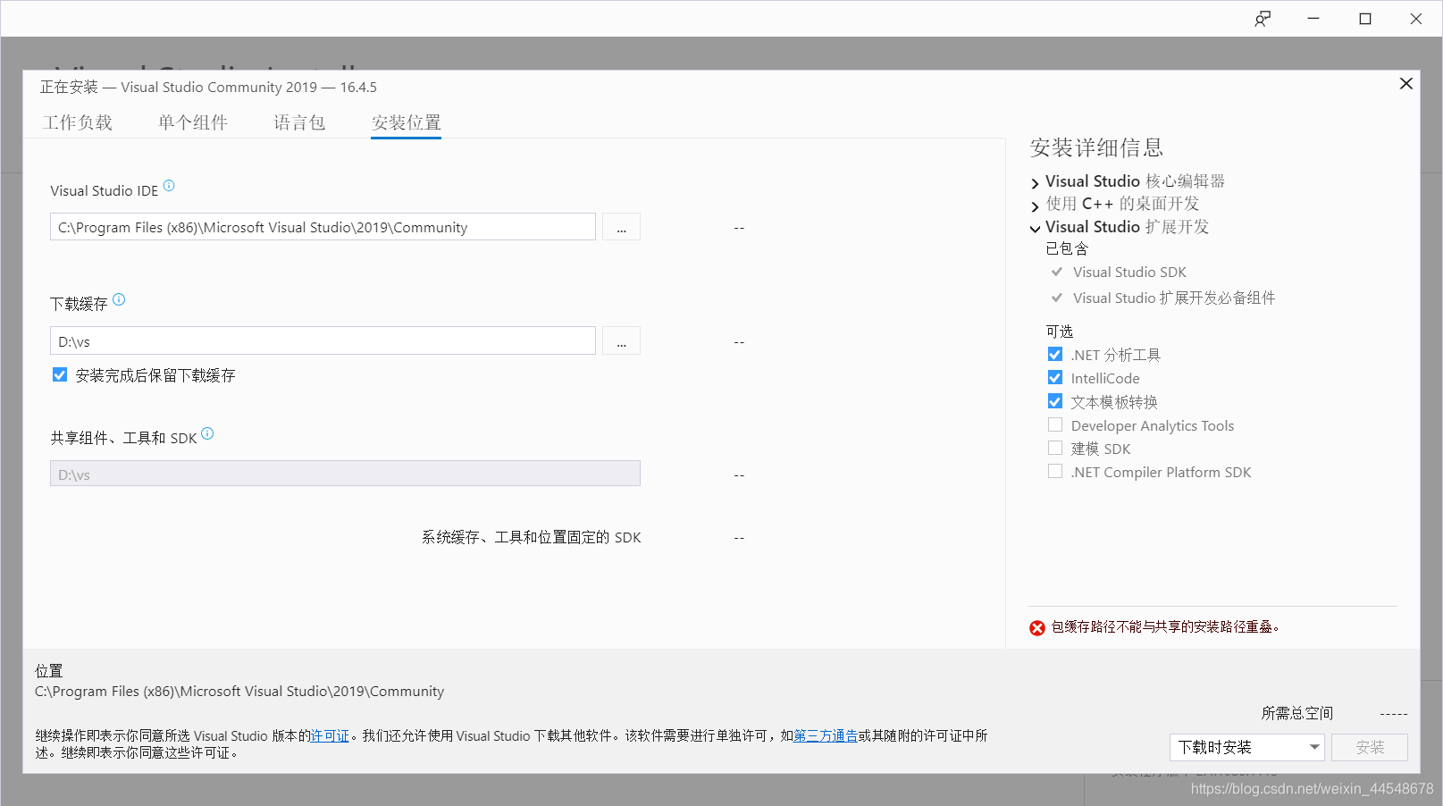Browse for Visual Studio IDE install path
This screenshot has width=1443, height=806.
pos(621,227)
